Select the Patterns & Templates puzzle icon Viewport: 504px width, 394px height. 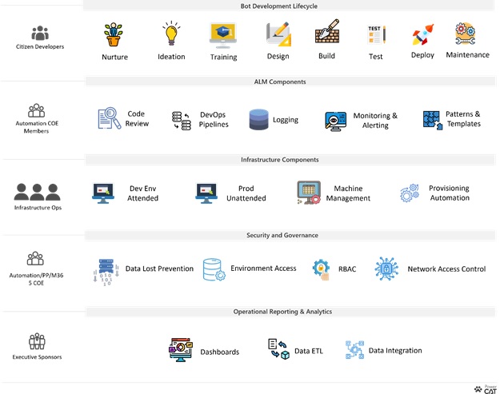click(x=433, y=120)
